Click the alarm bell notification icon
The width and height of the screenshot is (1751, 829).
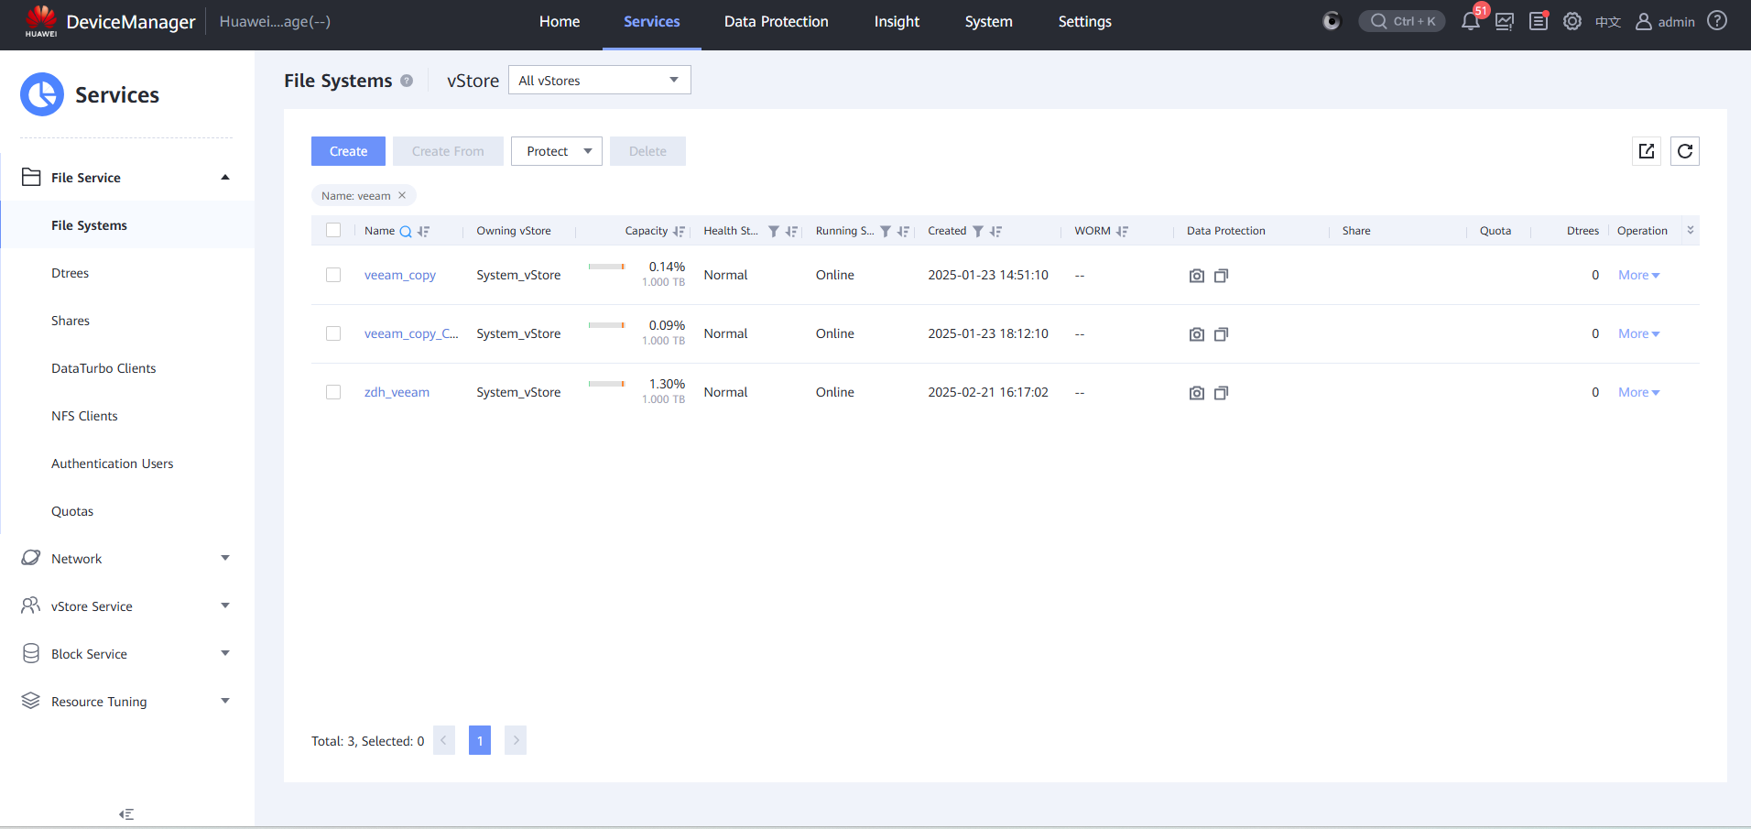click(1470, 22)
